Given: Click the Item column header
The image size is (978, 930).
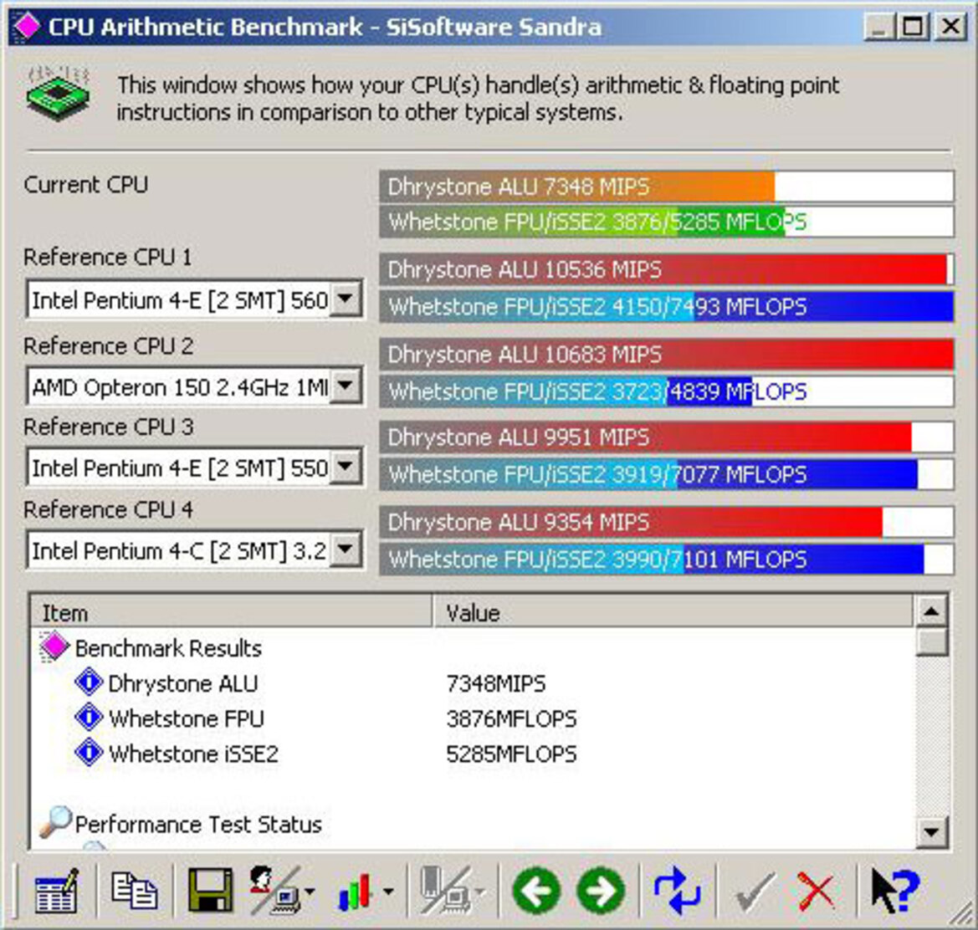Looking at the screenshot, I should [231, 612].
